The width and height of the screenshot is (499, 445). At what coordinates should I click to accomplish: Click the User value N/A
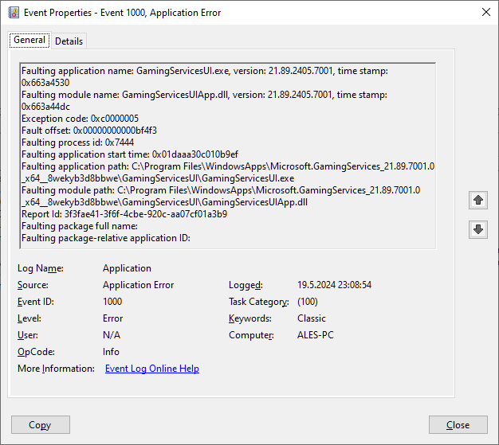click(x=112, y=335)
